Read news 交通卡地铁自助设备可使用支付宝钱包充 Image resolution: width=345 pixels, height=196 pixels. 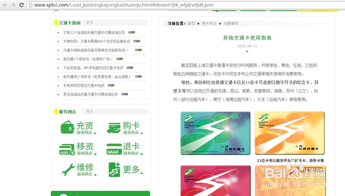click(96, 50)
